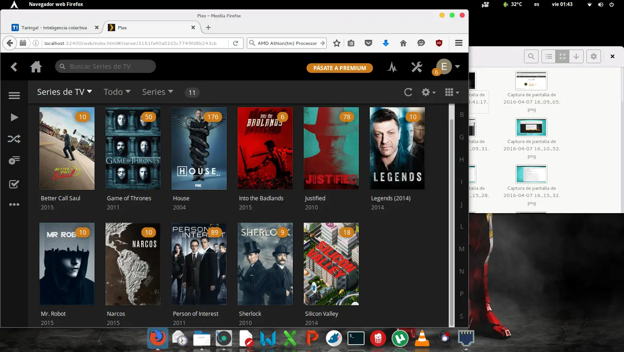
Task: Open the grid view mode dropdown in Plex
Action: (x=452, y=92)
